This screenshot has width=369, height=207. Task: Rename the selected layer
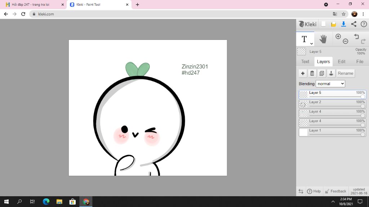click(346, 73)
